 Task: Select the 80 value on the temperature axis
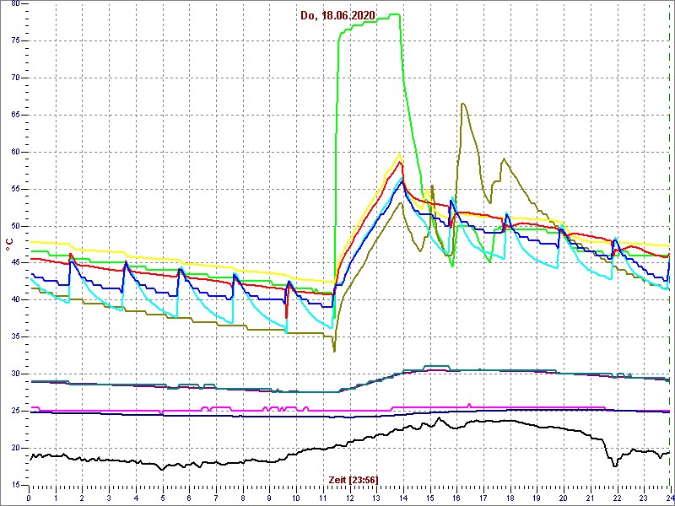(16, 4)
